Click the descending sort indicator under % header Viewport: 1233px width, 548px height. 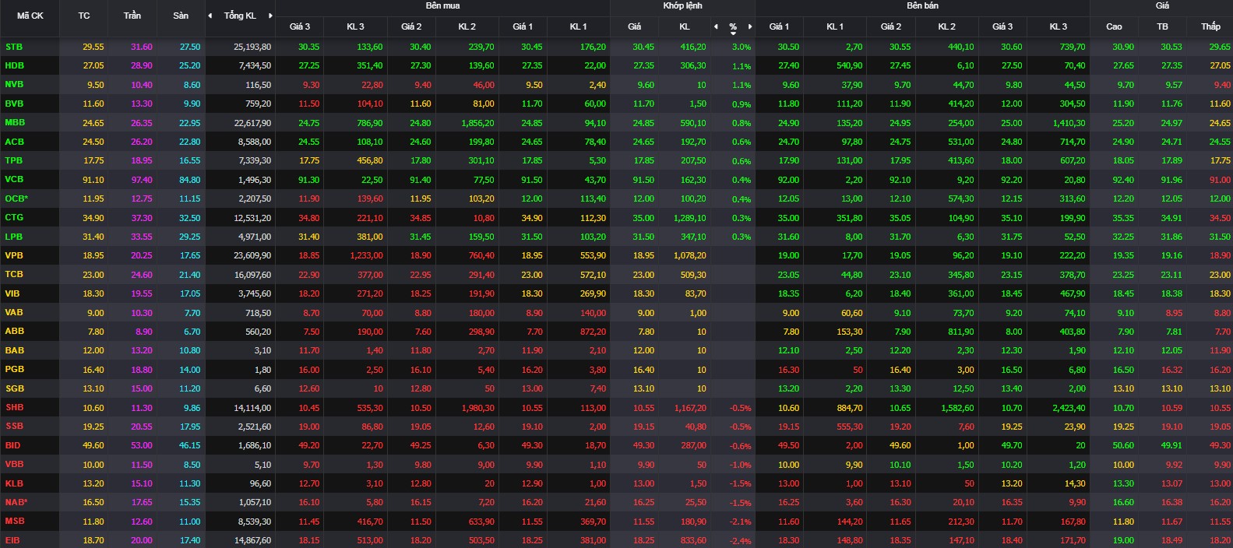pyautogui.click(x=733, y=33)
